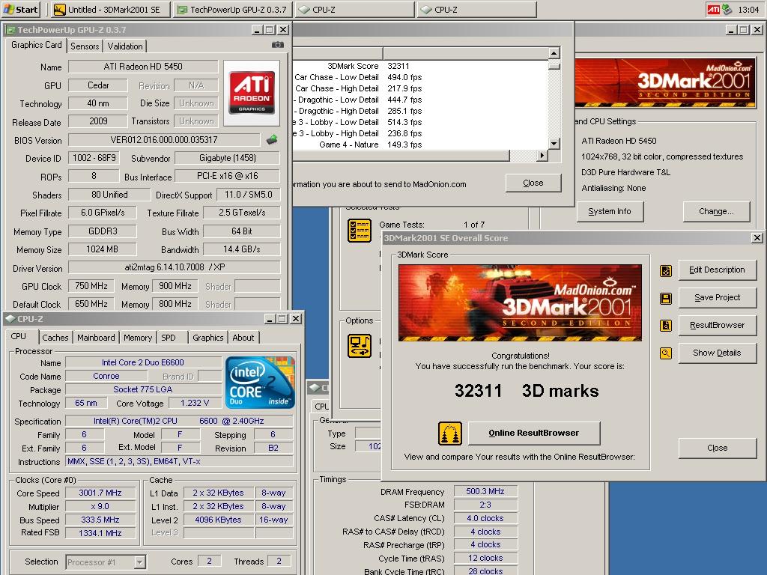The width and height of the screenshot is (767, 575).
Task: Click the Show Details magnifier icon
Action: click(666, 353)
